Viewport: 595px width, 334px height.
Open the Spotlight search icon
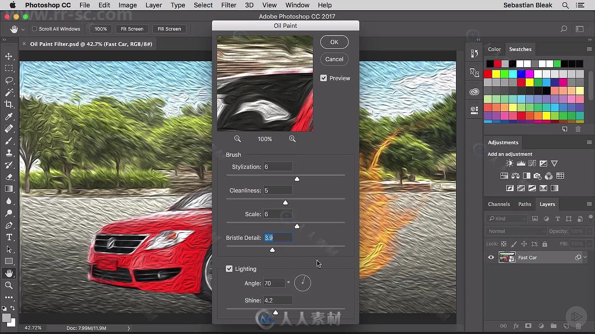pyautogui.click(x=565, y=5)
